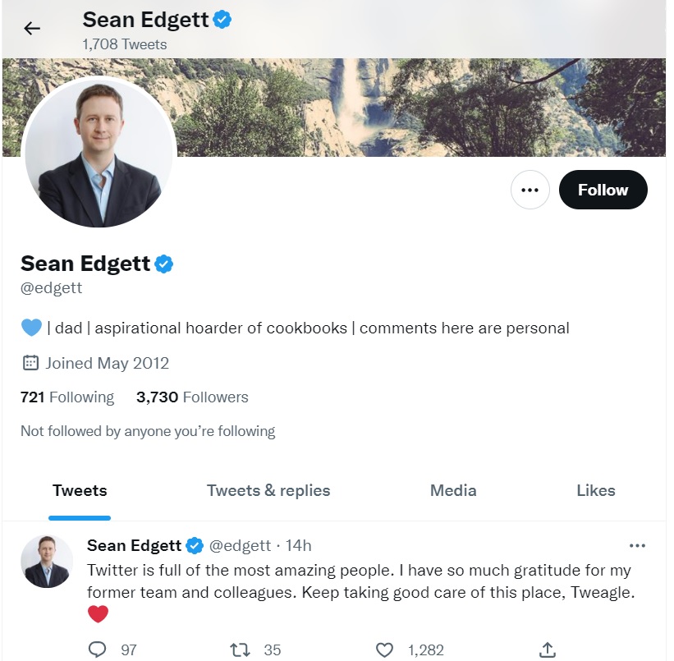Click the small avatar next to the tweet
The height and width of the screenshot is (661, 674).
(47, 561)
